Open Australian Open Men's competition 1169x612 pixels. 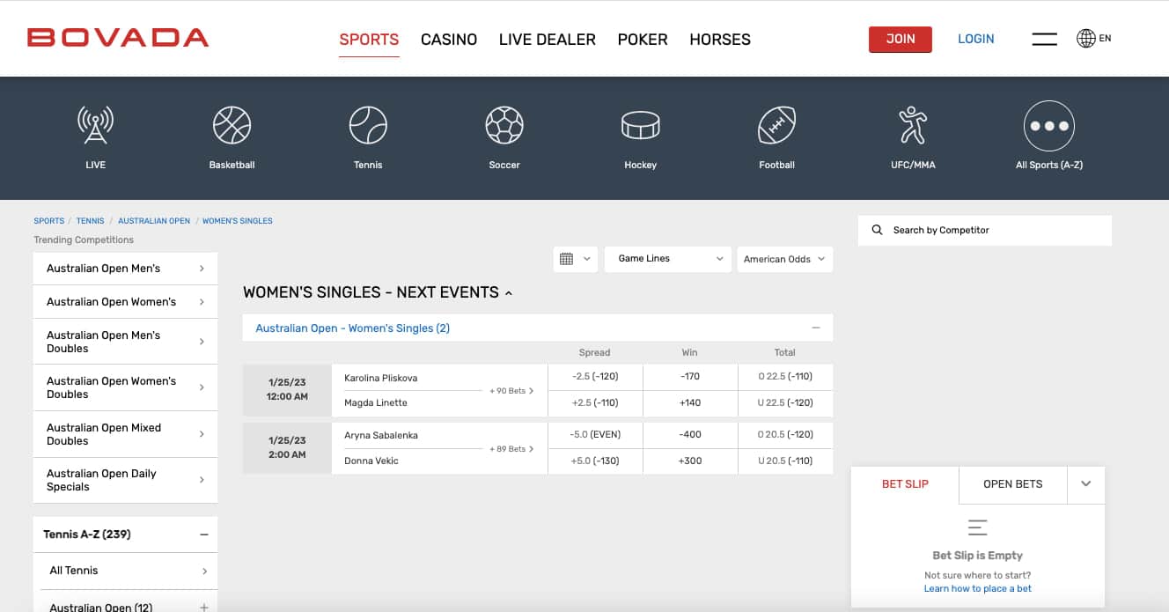point(125,269)
